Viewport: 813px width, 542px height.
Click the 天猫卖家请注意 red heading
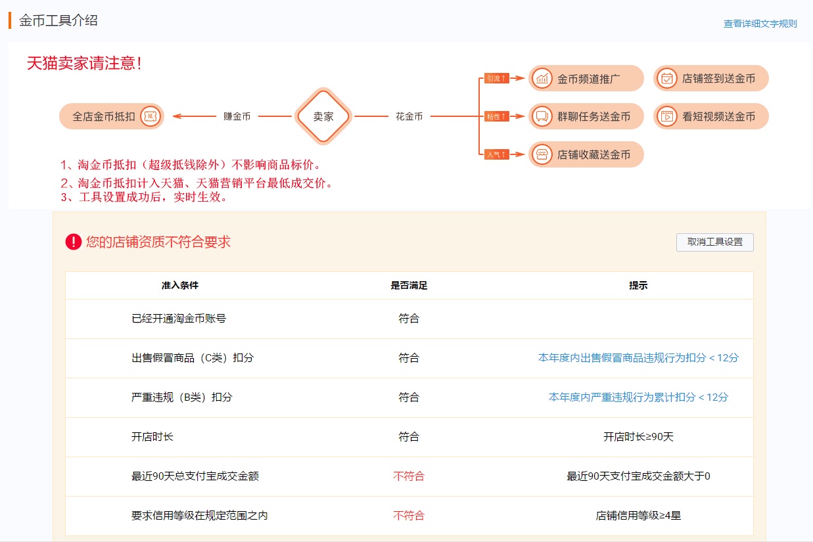[83, 64]
